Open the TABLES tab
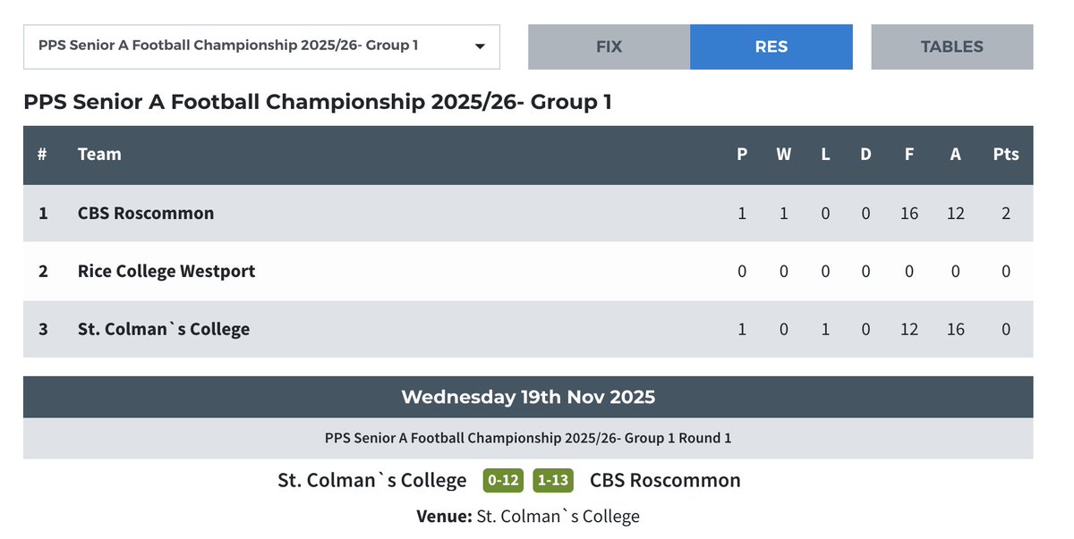This screenshot has height=539, width=1074. 951,46
